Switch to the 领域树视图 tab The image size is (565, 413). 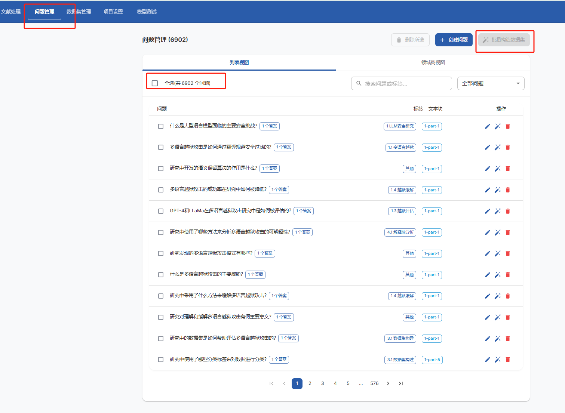click(433, 62)
